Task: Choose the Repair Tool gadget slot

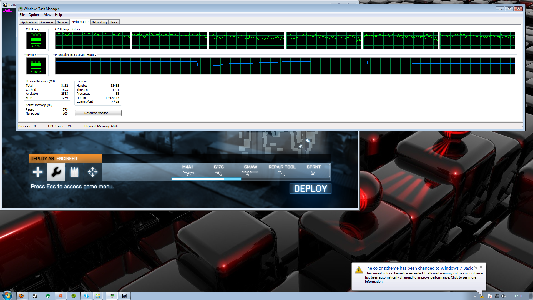Action: coord(282,170)
